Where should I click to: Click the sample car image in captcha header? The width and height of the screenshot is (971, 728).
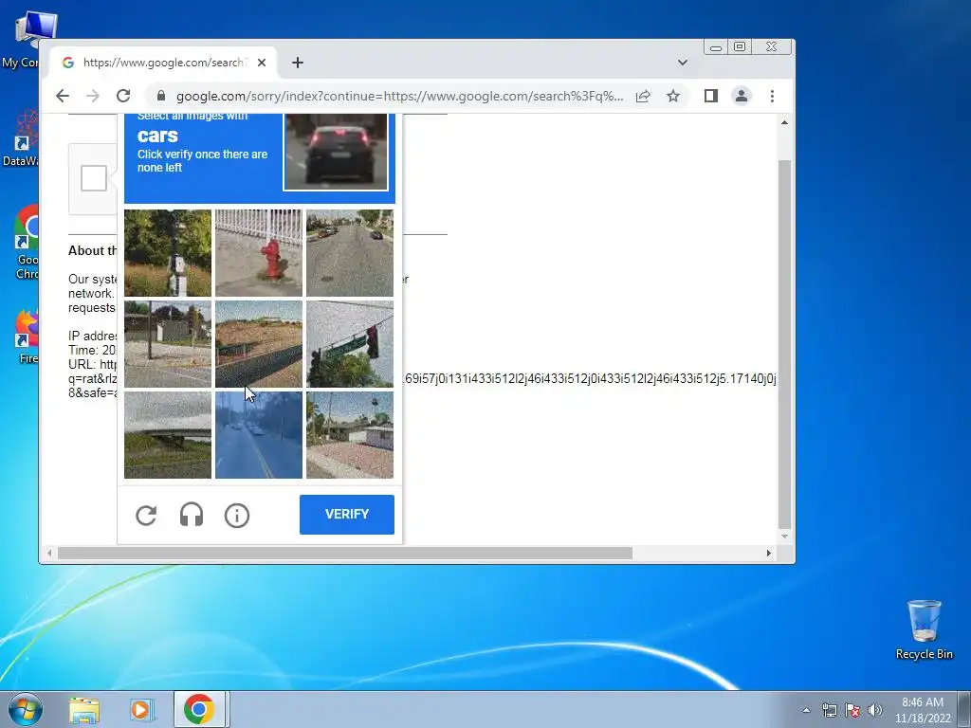click(337, 152)
